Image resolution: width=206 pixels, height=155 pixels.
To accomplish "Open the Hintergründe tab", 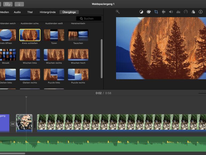I will [48, 12].
